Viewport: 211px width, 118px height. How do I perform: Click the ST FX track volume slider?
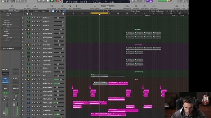[59, 80]
